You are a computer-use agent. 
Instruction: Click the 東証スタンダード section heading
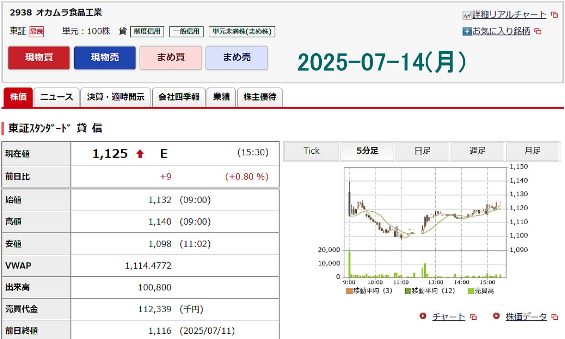(x=55, y=128)
